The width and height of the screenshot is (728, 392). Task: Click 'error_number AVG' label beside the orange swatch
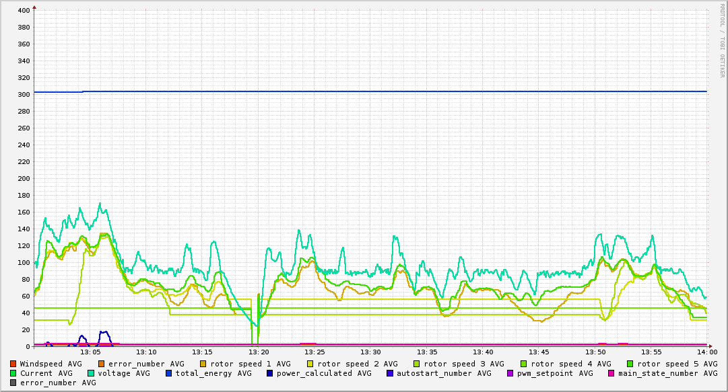pyautogui.click(x=146, y=364)
